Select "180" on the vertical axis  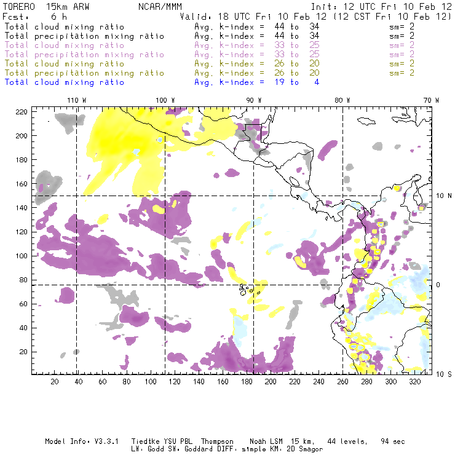[21, 160]
